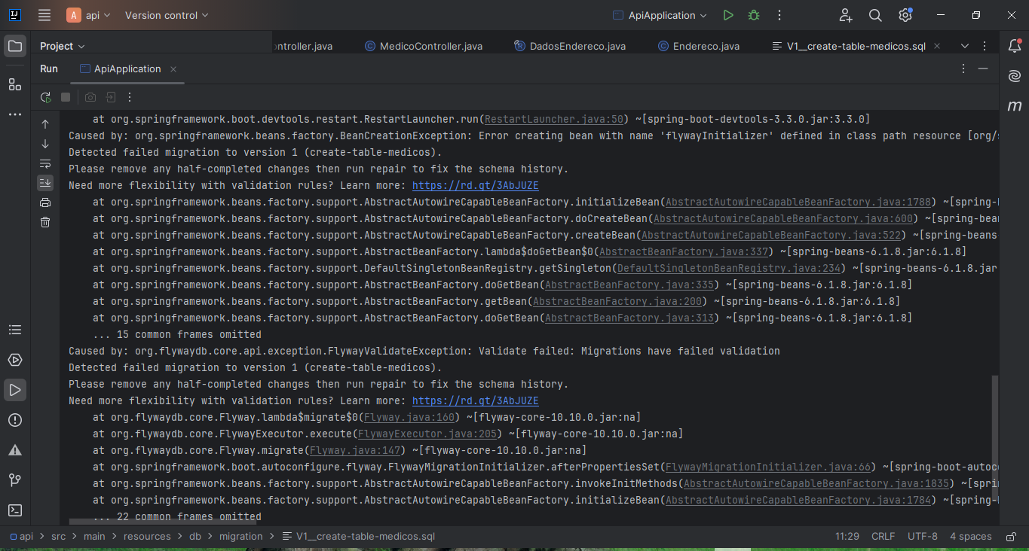This screenshot has height=551, width=1029.
Task: Open the Notifications bell icon
Action: [1015, 46]
